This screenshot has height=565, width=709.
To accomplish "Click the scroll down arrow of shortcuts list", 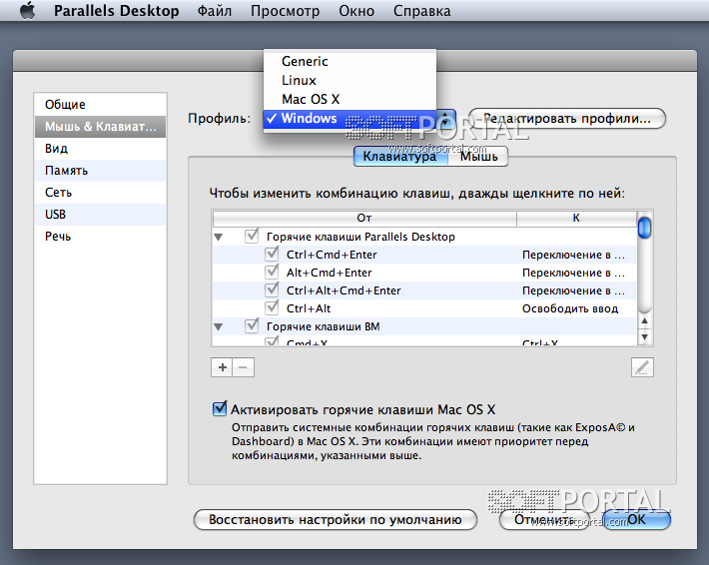I will click(x=644, y=336).
